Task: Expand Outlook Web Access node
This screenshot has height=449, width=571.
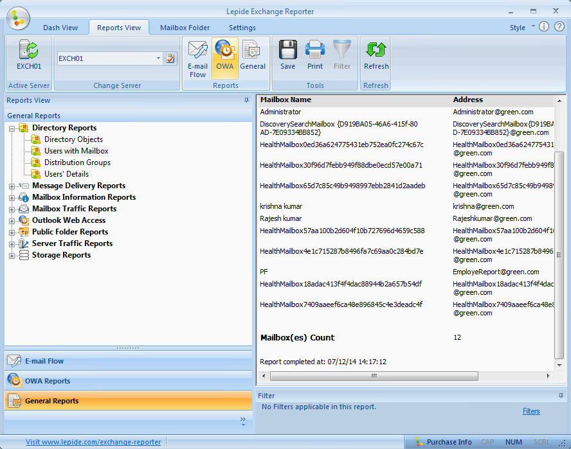Action: point(12,221)
